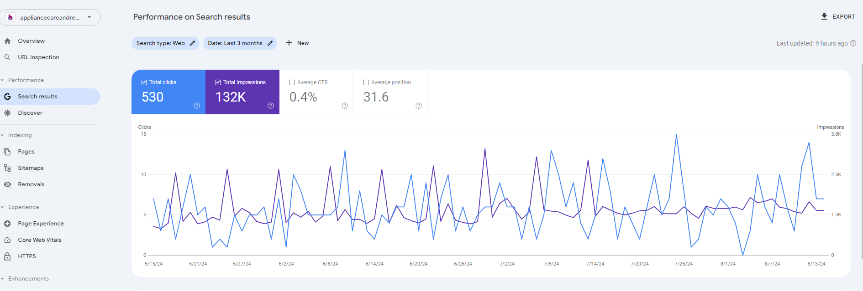Image resolution: width=863 pixels, height=291 pixels.
Task: Open help icon in Total clicks card
Action: point(197,106)
